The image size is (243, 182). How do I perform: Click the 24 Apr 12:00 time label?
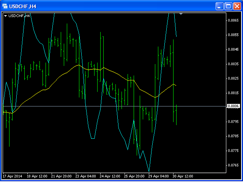(x=110, y=176)
